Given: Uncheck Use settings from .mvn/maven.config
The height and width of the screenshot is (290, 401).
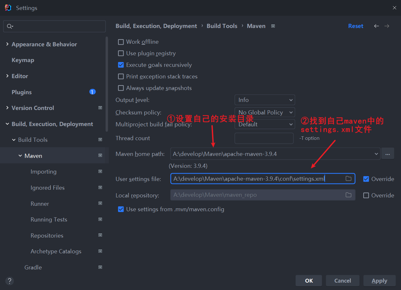Looking at the screenshot, I should (121, 209).
